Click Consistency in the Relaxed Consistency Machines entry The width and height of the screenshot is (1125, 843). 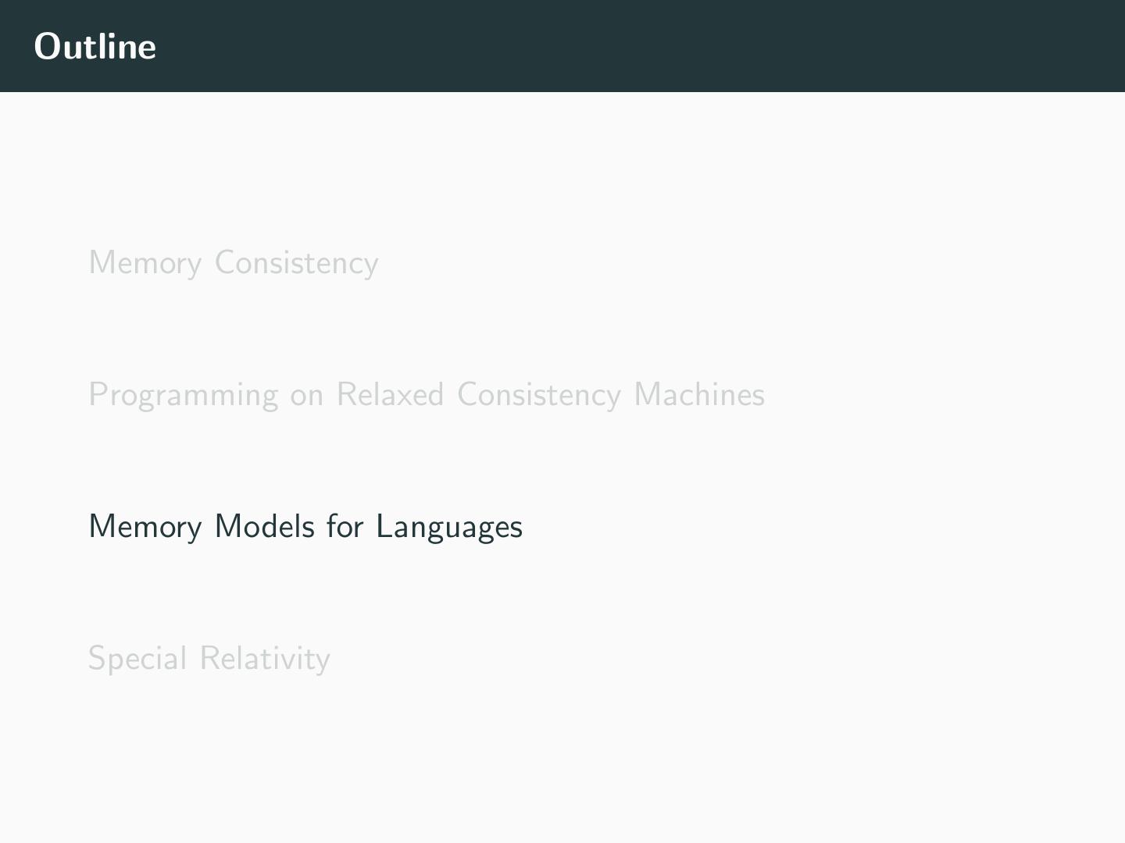[x=539, y=395]
